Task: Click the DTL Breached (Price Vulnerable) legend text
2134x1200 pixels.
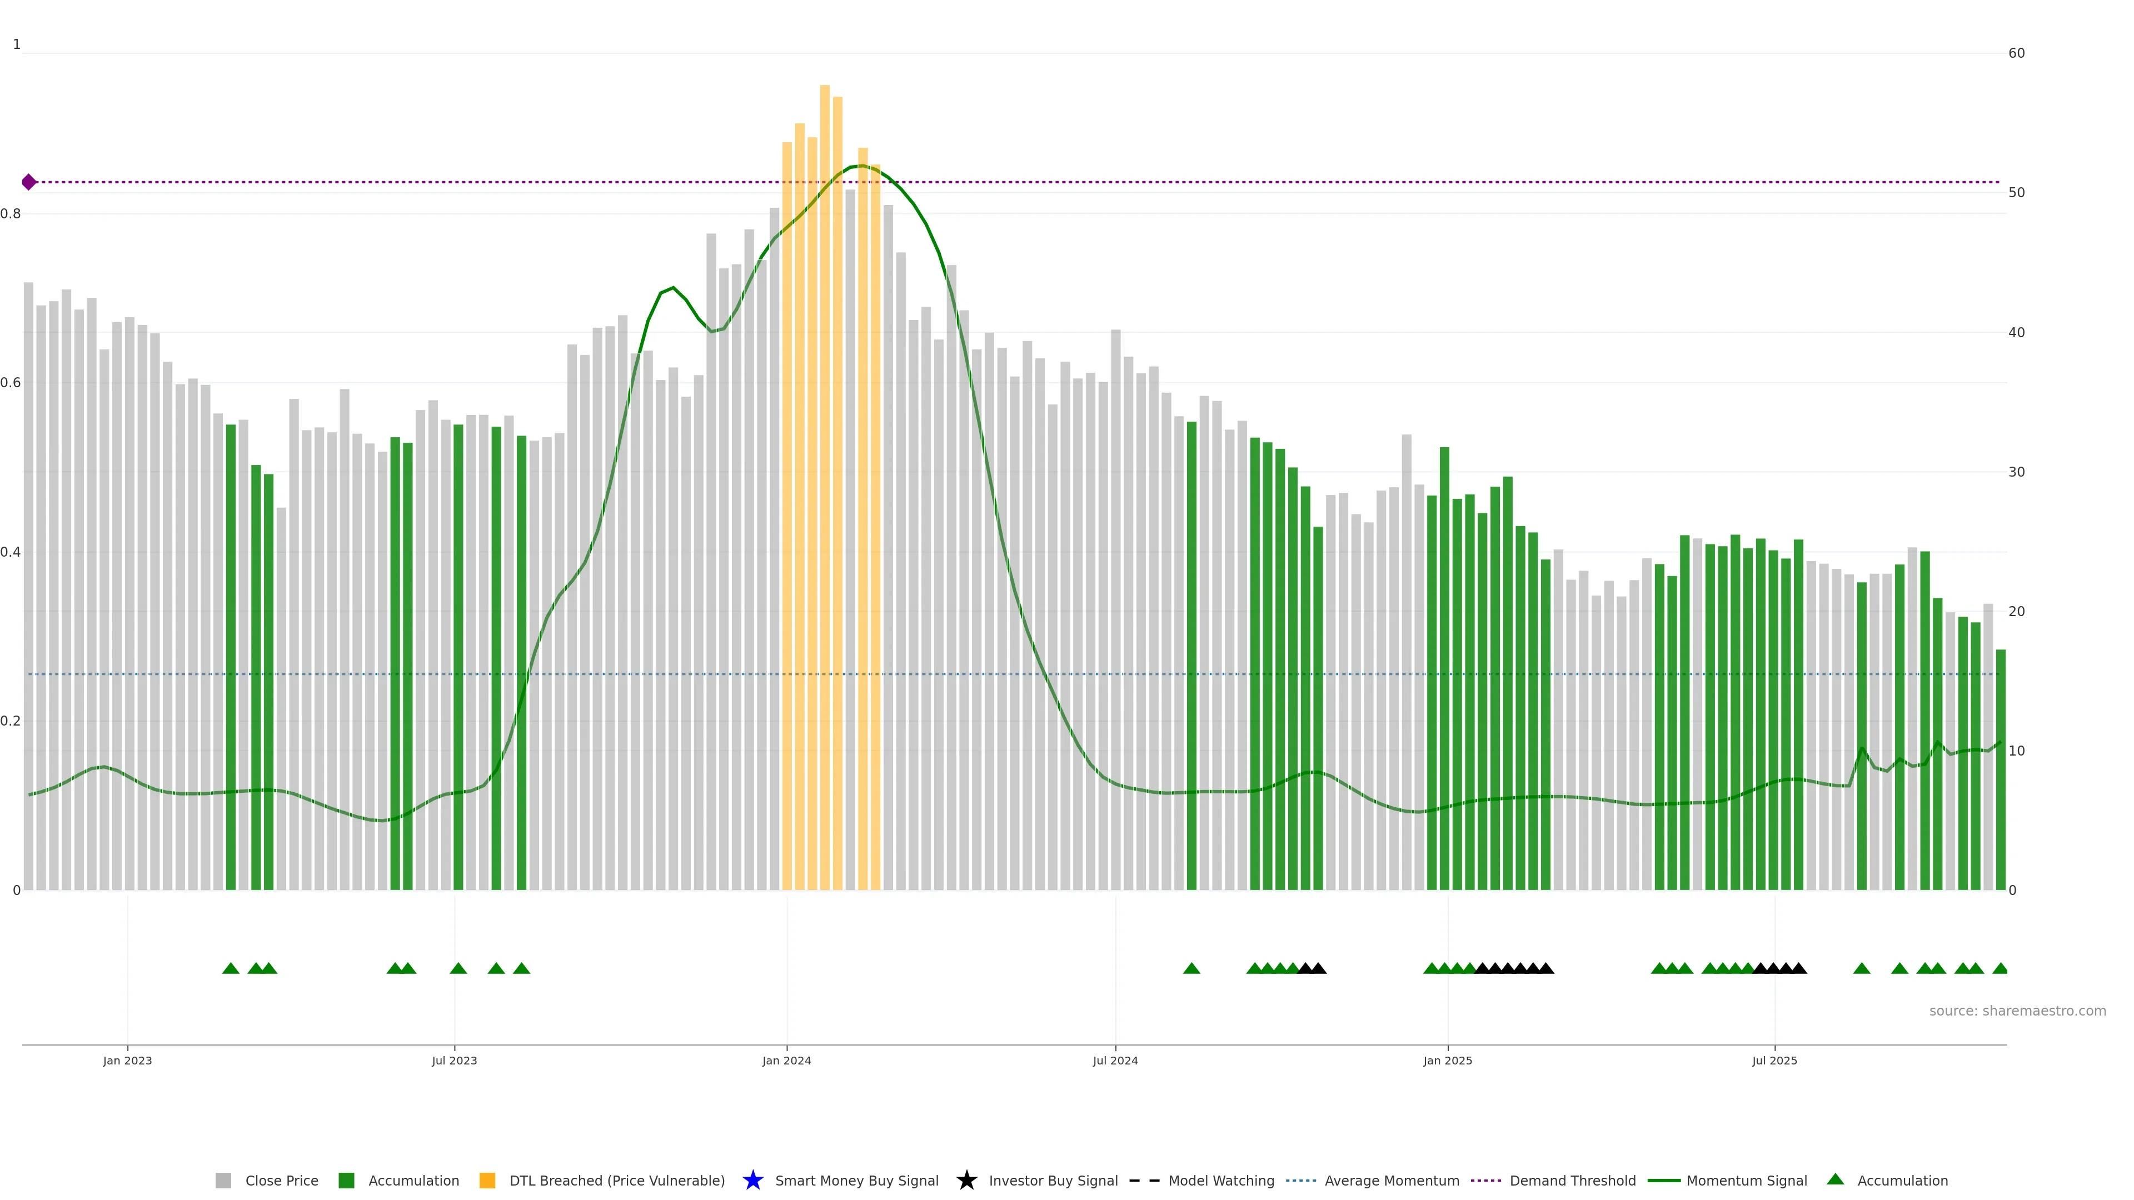Action: click(616, 1180)
